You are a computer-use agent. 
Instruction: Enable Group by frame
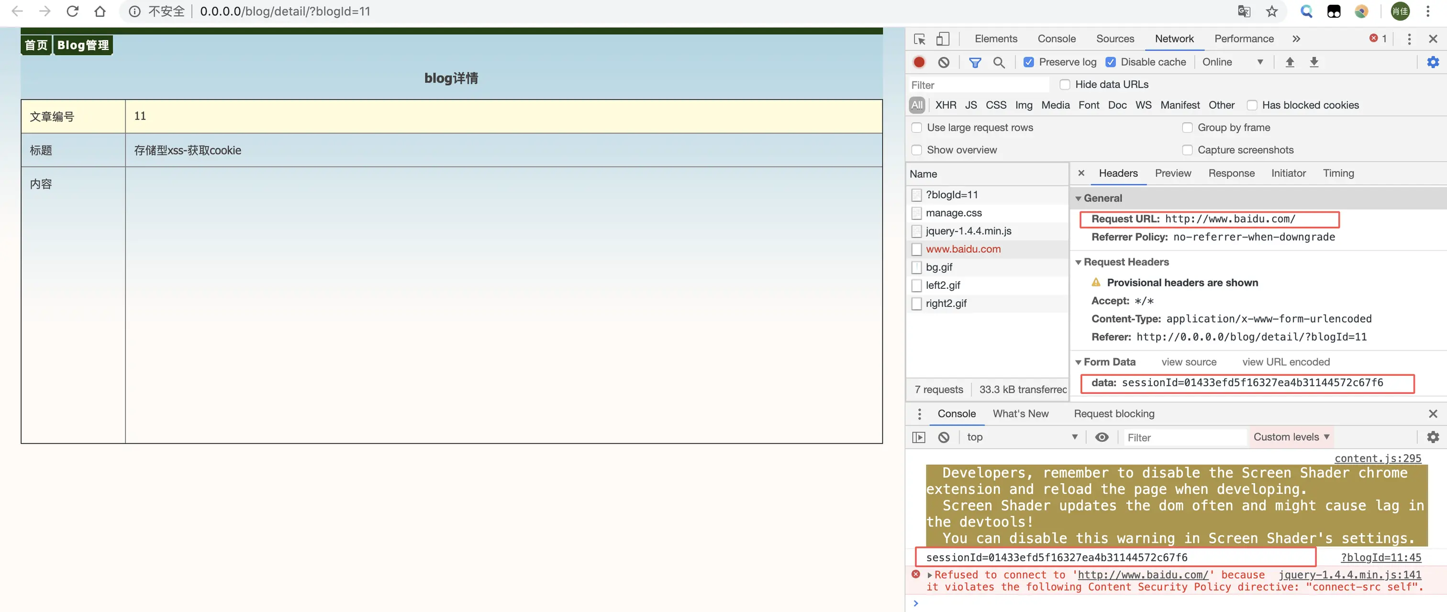point(1187,128)
